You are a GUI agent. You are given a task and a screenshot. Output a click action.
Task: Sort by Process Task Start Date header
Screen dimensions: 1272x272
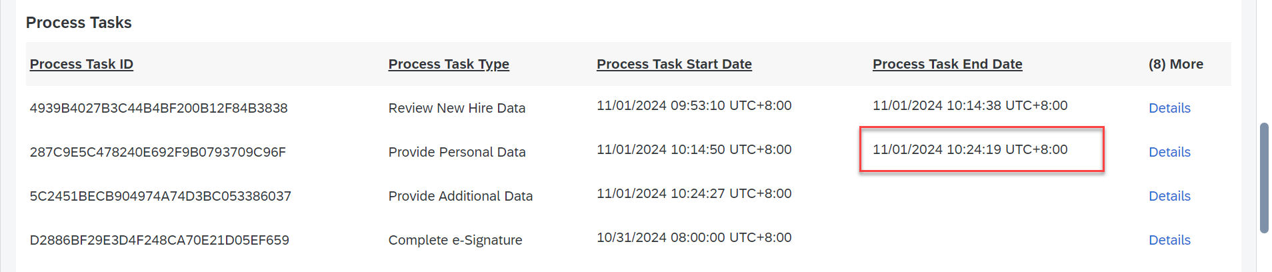click(674, 64)
